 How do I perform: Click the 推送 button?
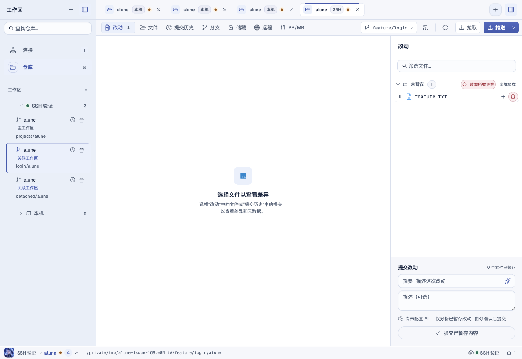coord(496,28)
